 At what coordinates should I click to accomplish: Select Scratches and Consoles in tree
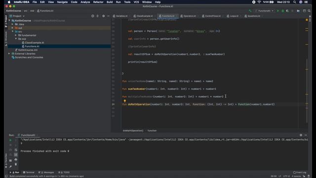click(x=29, y=57)
